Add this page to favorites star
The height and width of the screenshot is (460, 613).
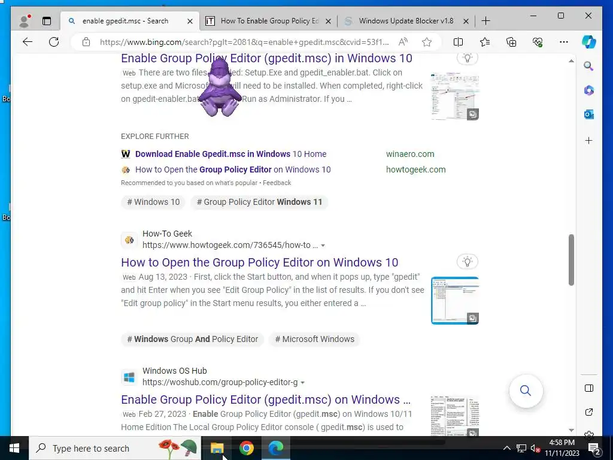(427, 42)
